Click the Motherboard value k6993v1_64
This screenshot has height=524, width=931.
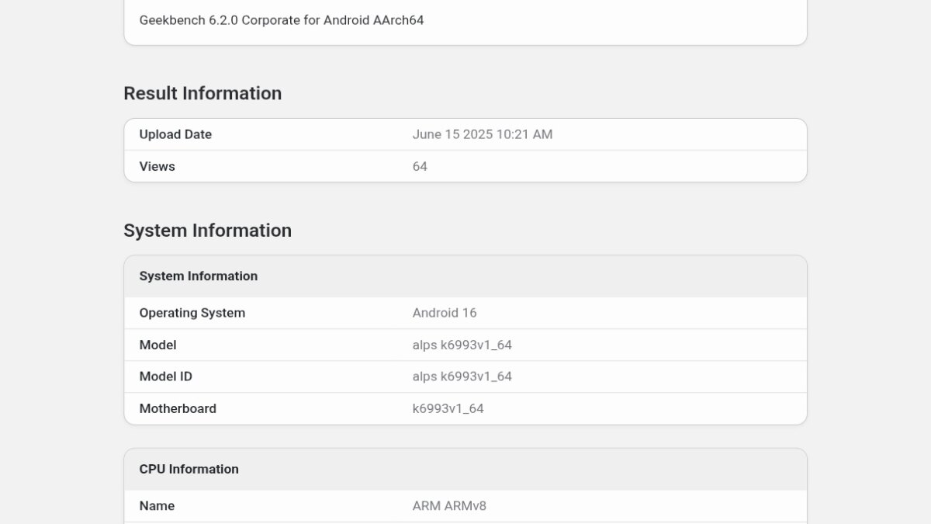coord(448,408)
